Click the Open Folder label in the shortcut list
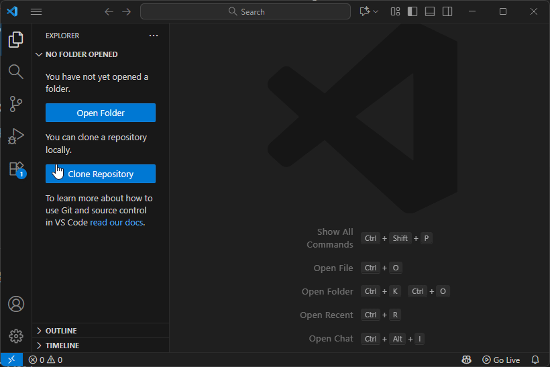Viewport: 550px width, 367px height. 327,291
